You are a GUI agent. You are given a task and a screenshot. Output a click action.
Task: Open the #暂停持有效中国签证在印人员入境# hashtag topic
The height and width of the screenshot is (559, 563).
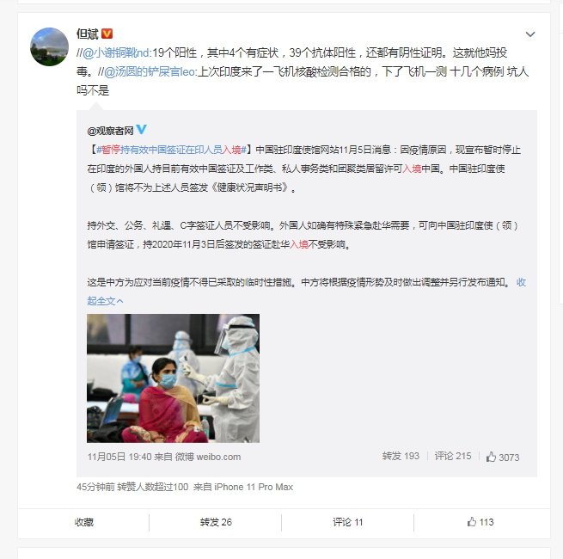(x=171, y=150)
